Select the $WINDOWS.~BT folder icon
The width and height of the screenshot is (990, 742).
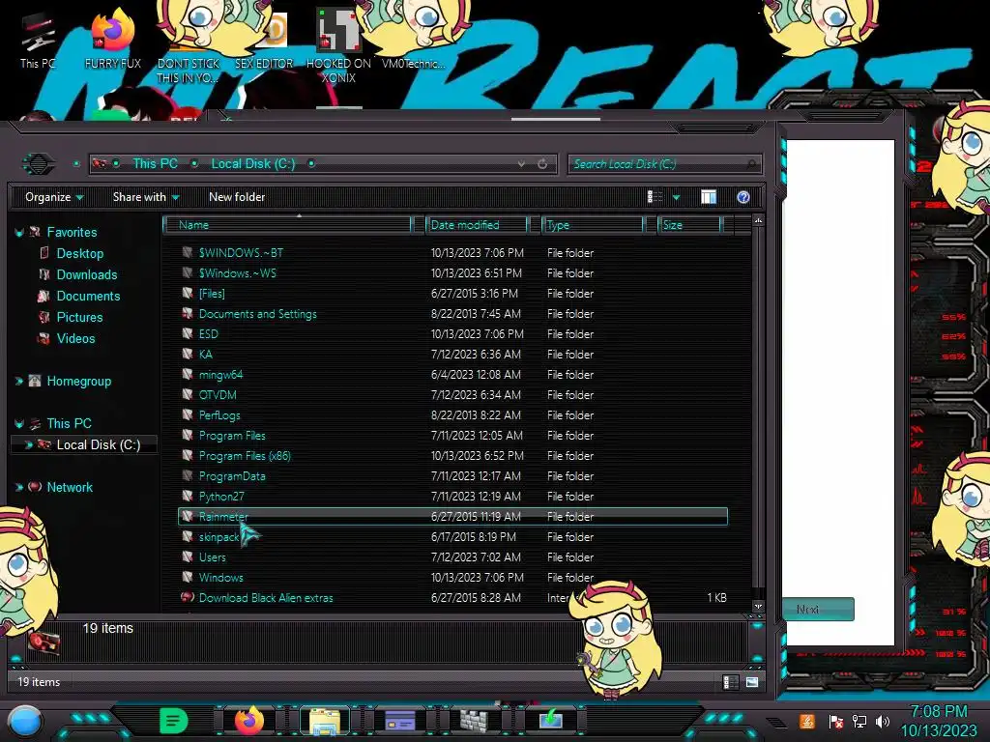(x=188, y=253)
